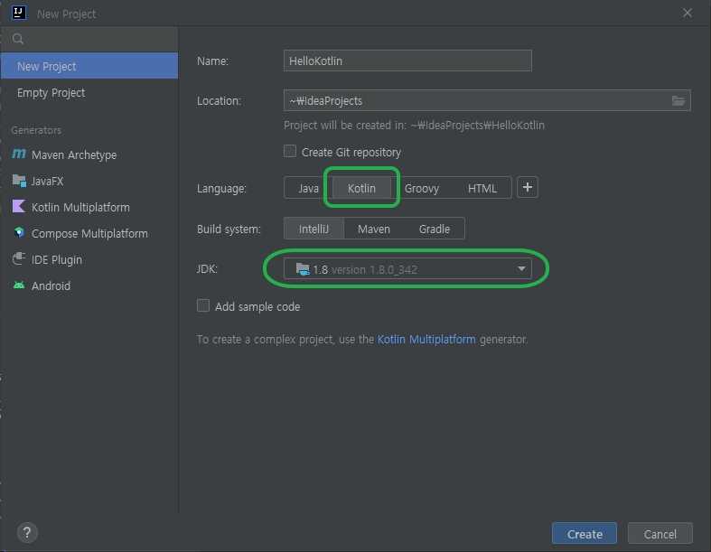This screenshot has height=552, width=711.
Task: Open the JDK version dropdown arrow
Action: coord(521,269)
